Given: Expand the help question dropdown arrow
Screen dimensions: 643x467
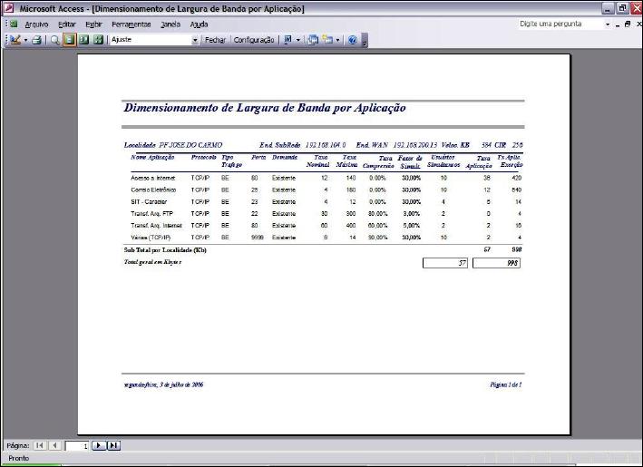Looking at the screenshot, I should click(x=608, y=24).
